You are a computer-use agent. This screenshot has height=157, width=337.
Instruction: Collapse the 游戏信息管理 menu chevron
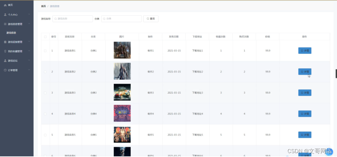[29, 24]
